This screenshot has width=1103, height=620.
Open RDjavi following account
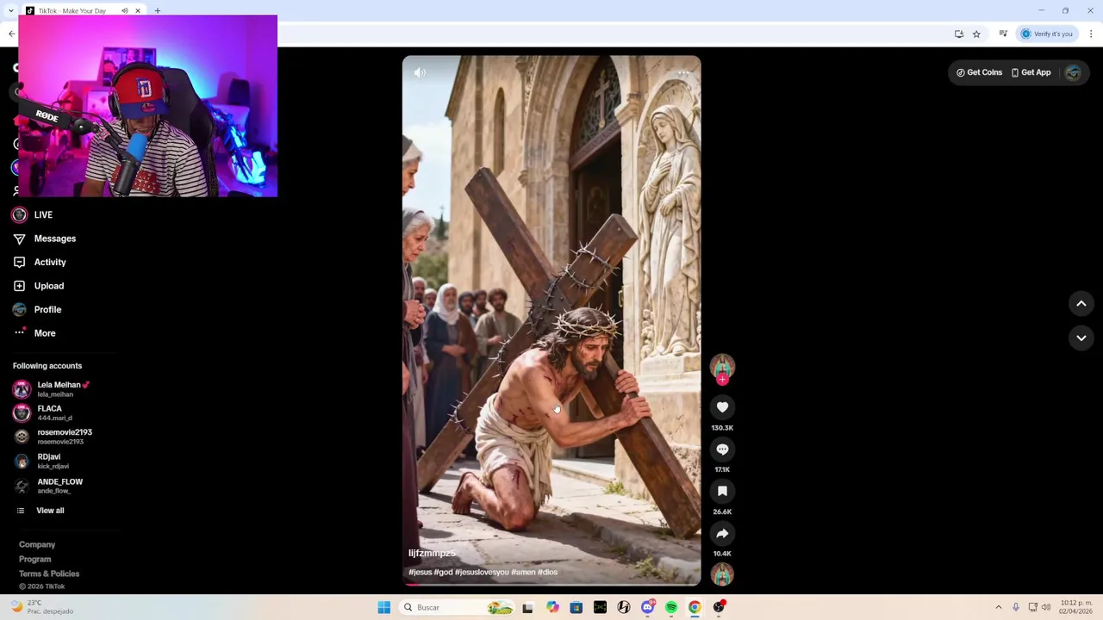[41, 461]
